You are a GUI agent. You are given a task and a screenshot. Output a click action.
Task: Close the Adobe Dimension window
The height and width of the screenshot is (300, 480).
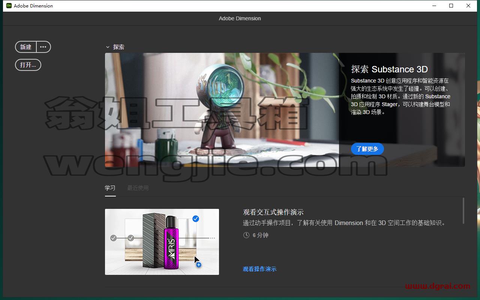tap(469, 6)
